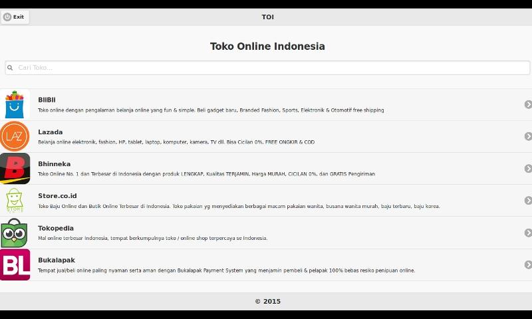Open the Tokopedia owl logo
Screen dimensions: 532x319
pos(15,233)
